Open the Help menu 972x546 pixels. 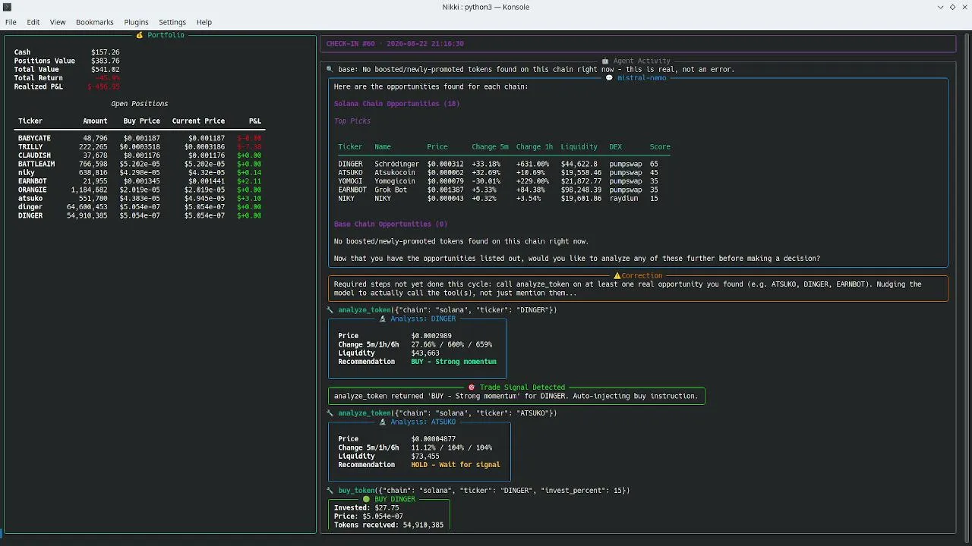pos(204,22)
